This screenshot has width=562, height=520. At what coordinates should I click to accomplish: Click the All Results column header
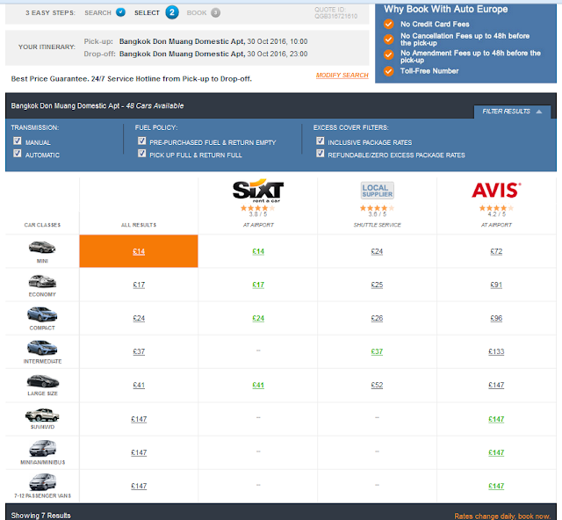coord(139,225)
